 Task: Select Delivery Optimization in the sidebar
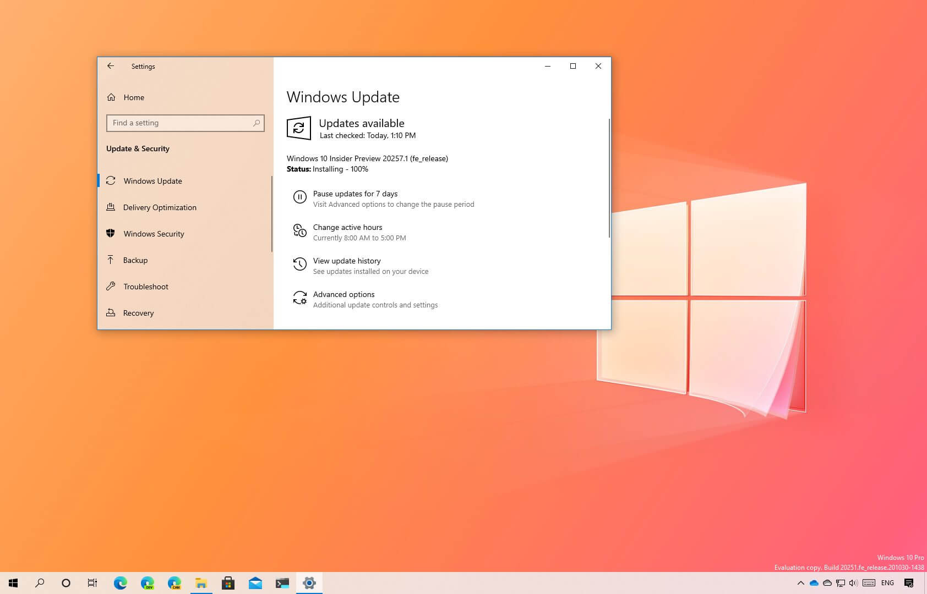coord(160,207)
